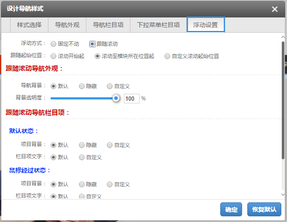This screenshot has height=222, width=287.
Task: Click the 恢复默认 button
Action: [264, 209]
